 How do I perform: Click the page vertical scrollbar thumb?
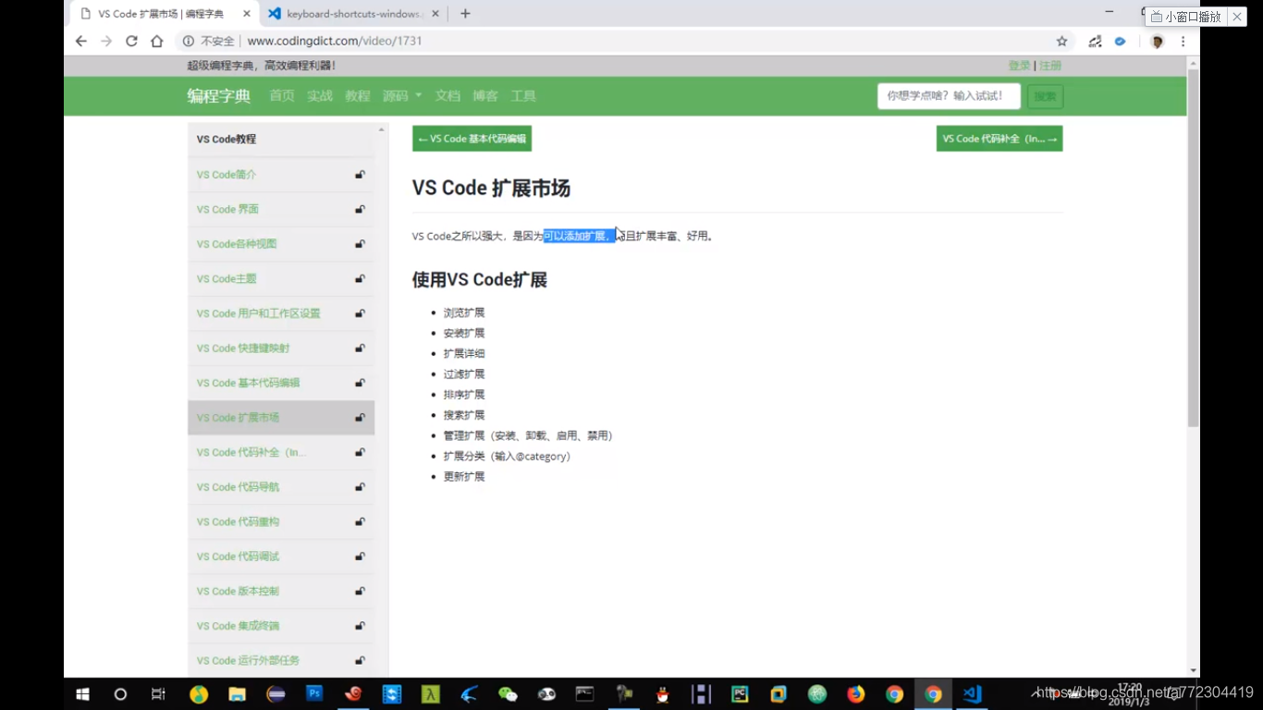(x=1193, y=248)
